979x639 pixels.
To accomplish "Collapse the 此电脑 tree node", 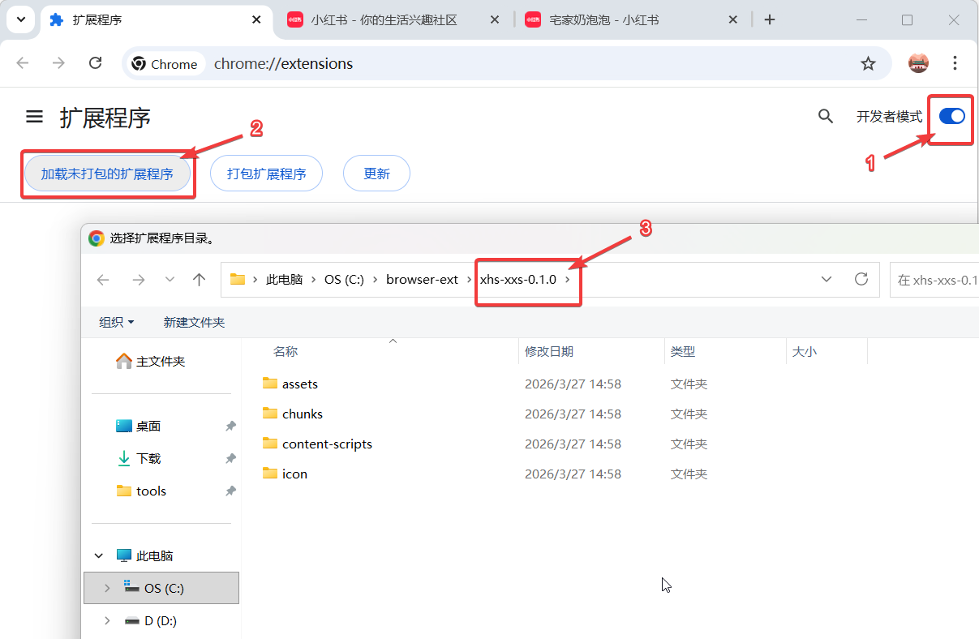I will tap(99, 556).
